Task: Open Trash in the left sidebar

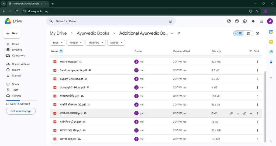Action: click(15, 90)
